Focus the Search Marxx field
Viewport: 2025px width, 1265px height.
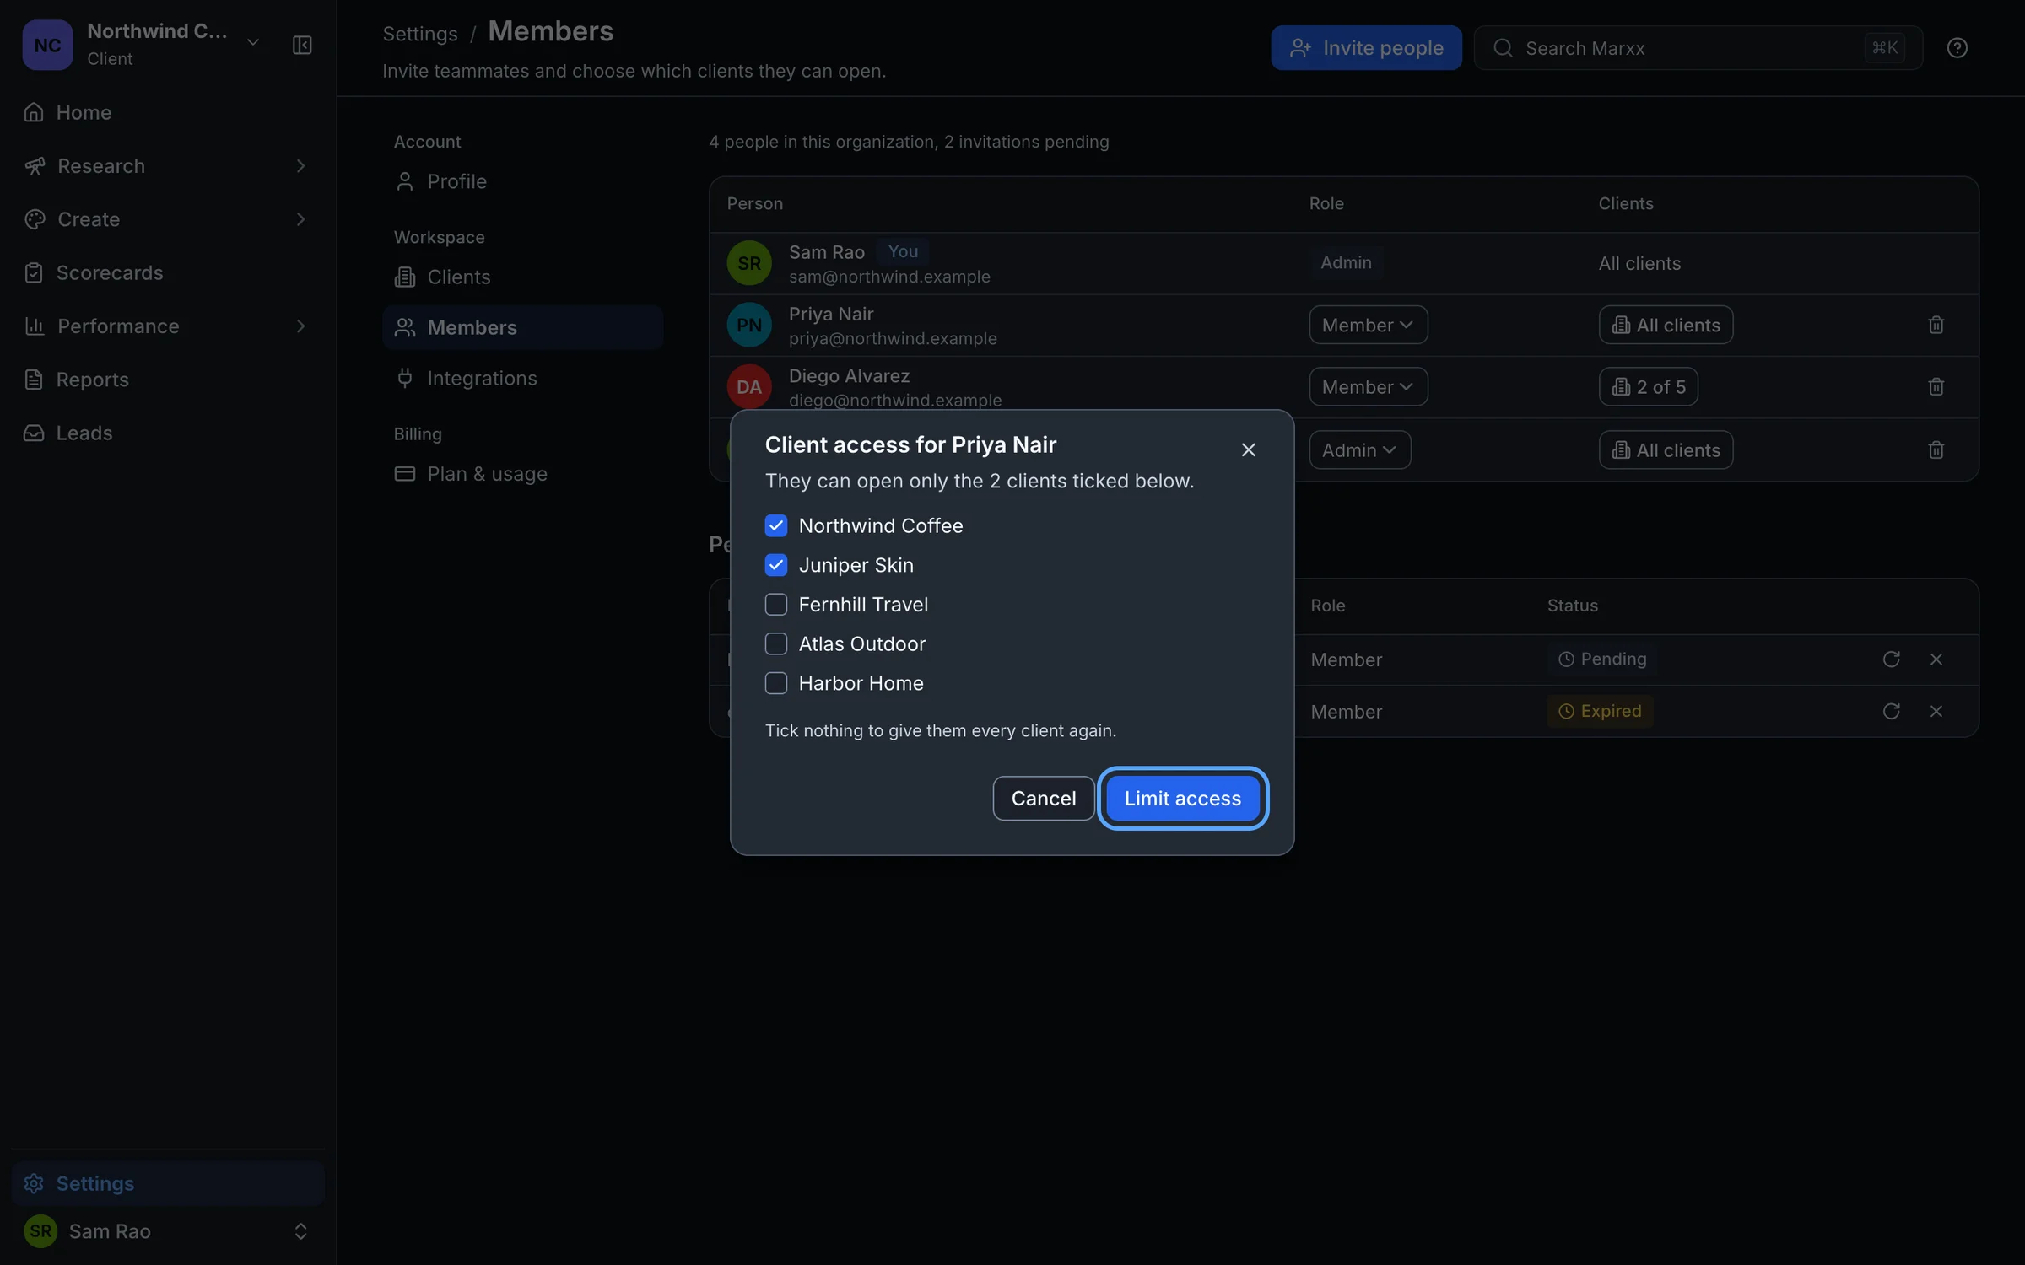[1698, 48]
